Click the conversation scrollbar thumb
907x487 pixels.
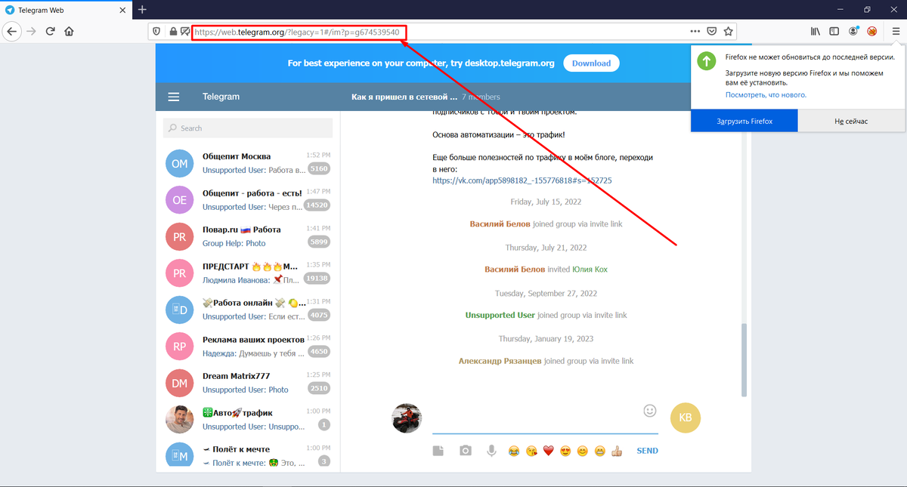click(x=744, y=361)
